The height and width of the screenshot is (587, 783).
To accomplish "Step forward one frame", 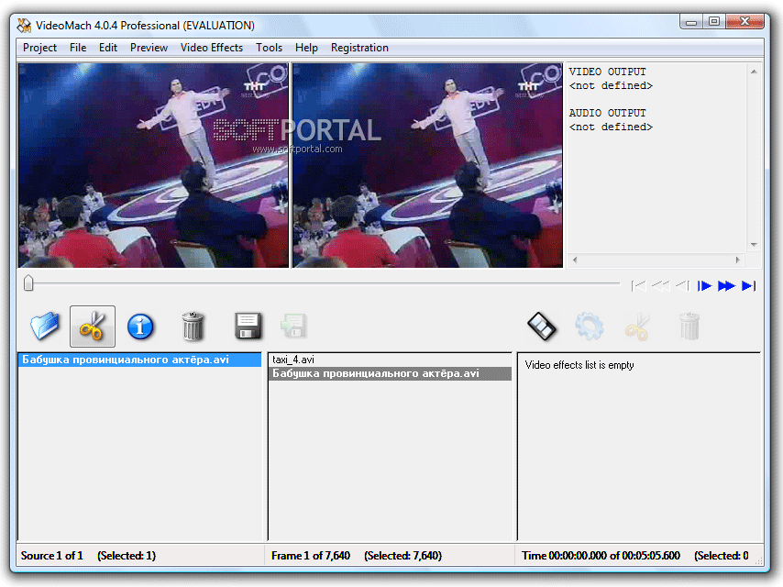I will pos(704,286).
